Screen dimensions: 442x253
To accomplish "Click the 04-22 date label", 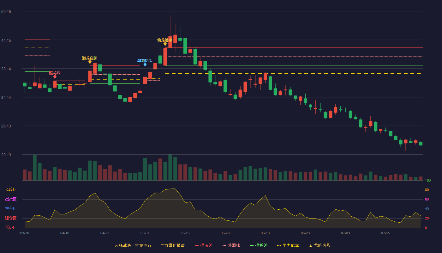I will coord(105,233).
